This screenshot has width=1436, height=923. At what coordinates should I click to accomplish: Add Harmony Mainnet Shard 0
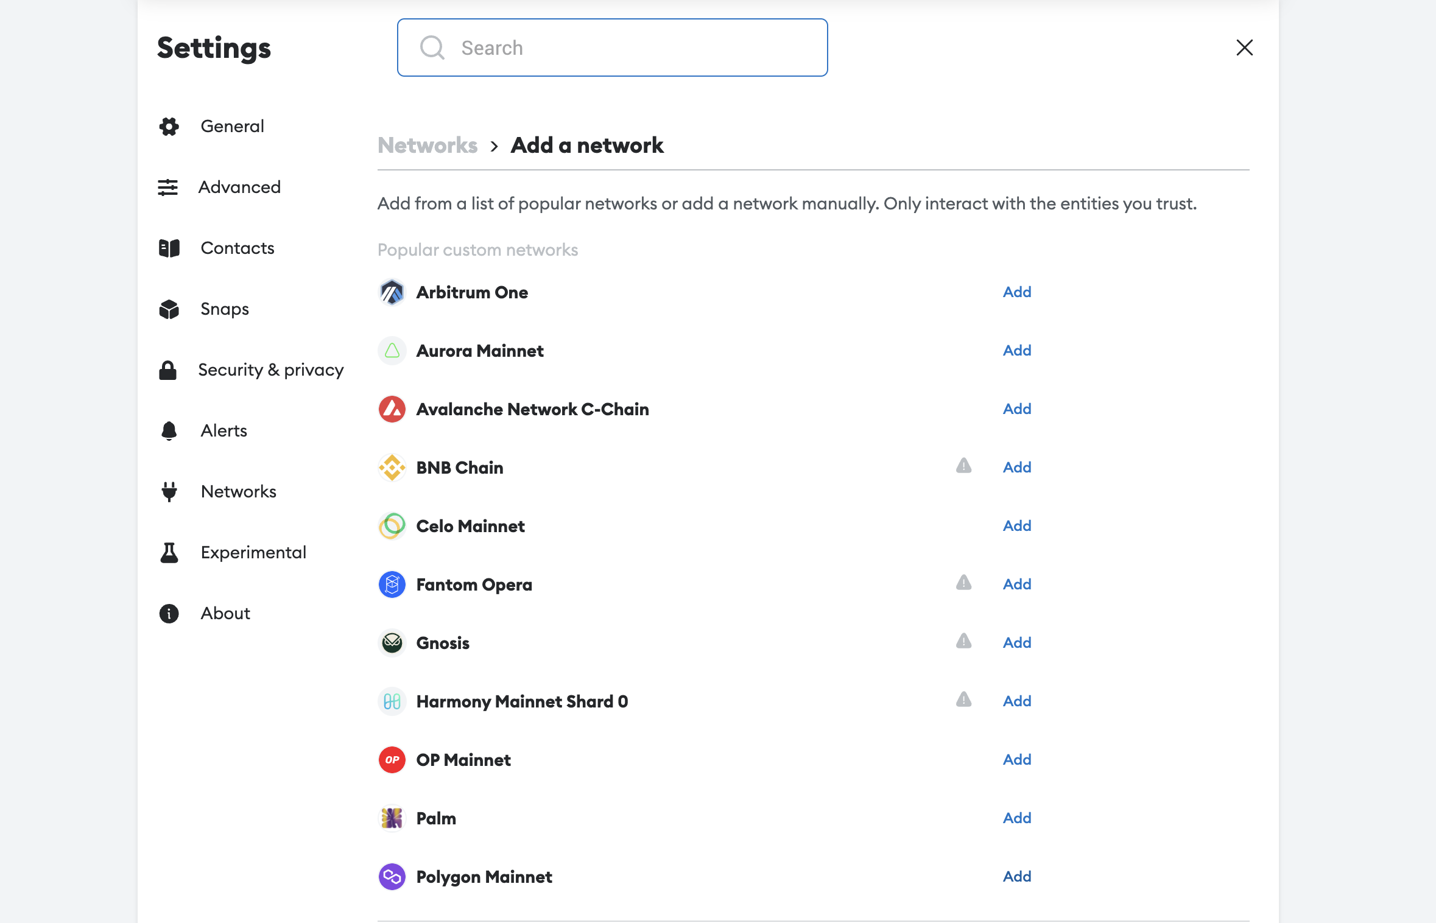[x=1017, y=701]
